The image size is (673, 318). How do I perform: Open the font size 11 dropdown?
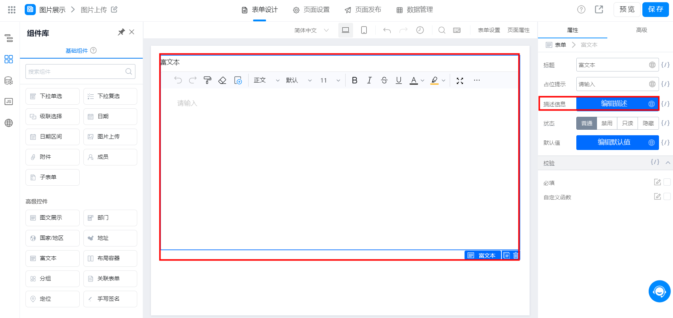point(330,80)
